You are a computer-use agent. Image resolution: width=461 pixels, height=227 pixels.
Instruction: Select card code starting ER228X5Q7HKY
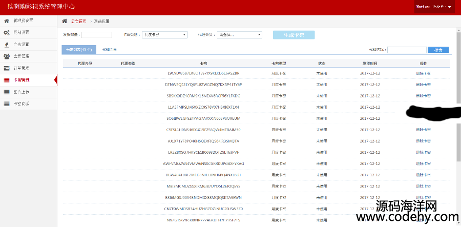(x=203, y=152)
